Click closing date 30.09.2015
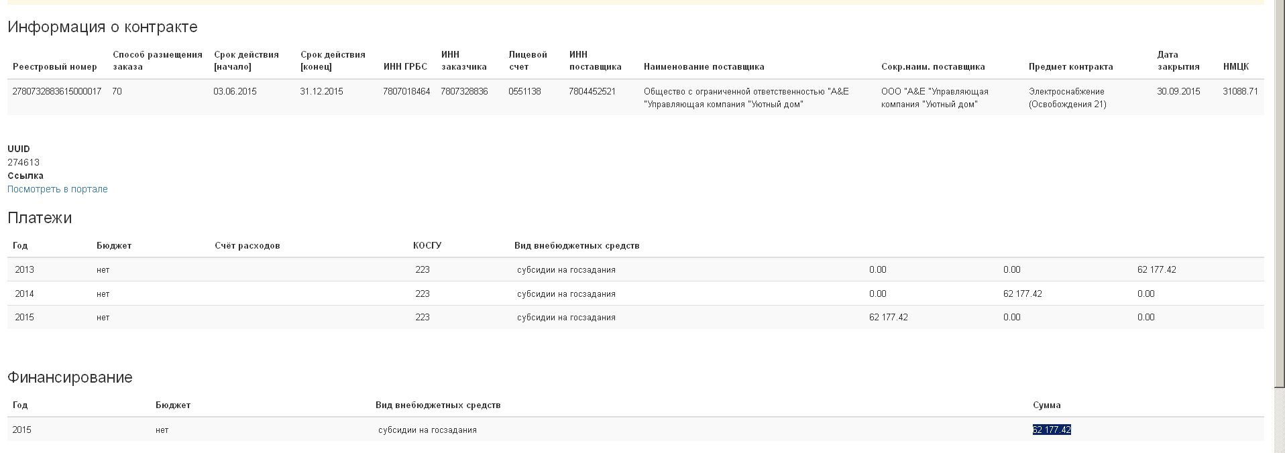The width and height of the screenshot is (1285, 453). coord(1178,91)
